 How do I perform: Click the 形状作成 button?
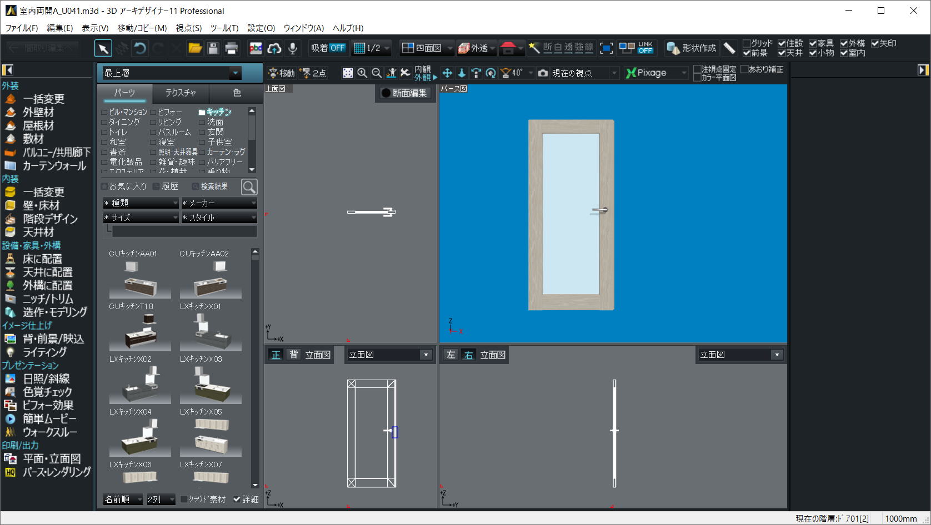pyautogui.click(x=692, y=48)
